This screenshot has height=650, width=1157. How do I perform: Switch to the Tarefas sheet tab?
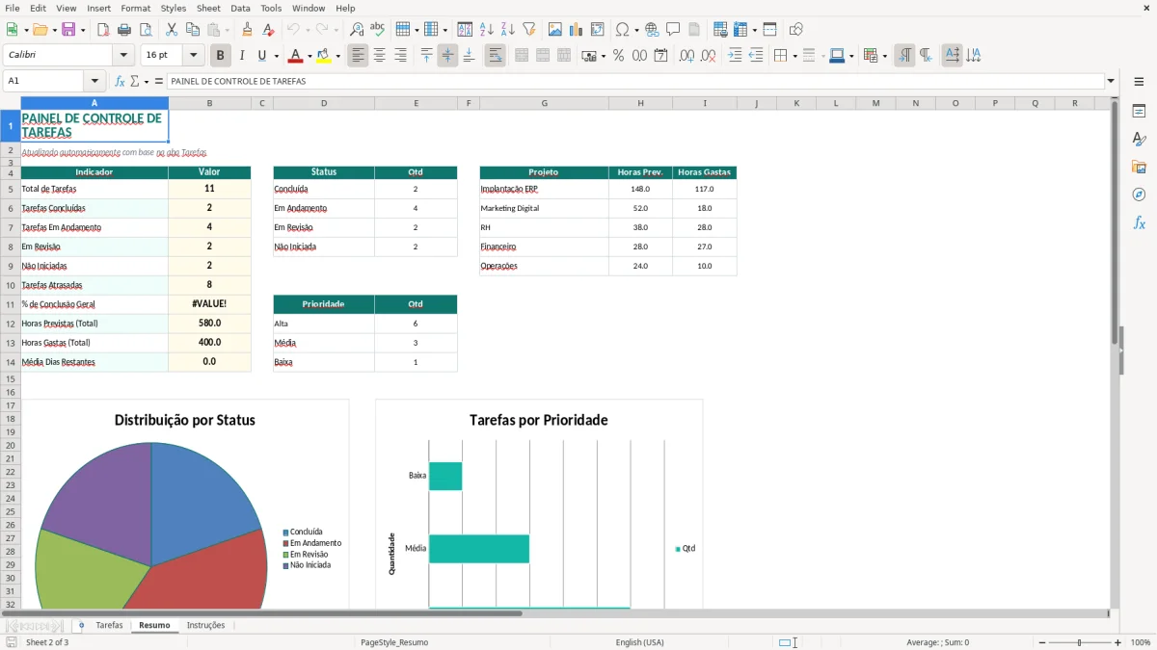click(109, 625)
